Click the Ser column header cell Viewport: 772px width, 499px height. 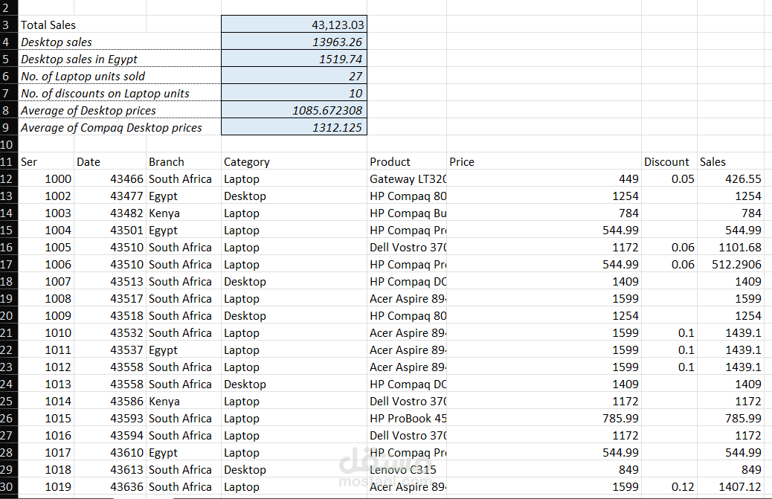tap(46, 161)
